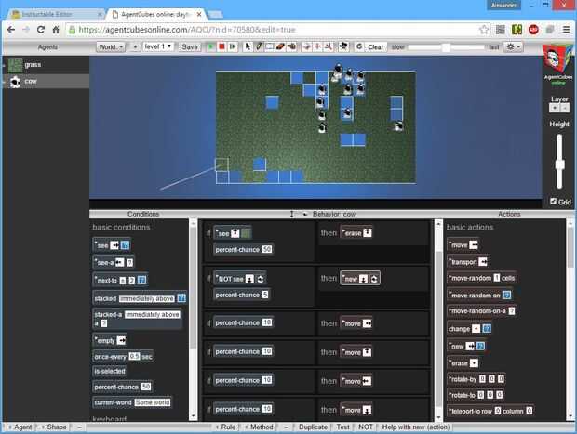This screenshot has width=577, height=434.
Task: Select the pencil draw tool
Action: point(259,46)
